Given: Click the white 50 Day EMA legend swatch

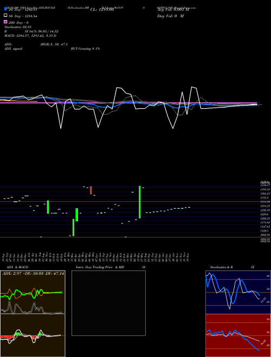Looking at the screenshot, I should click(6, 16).
